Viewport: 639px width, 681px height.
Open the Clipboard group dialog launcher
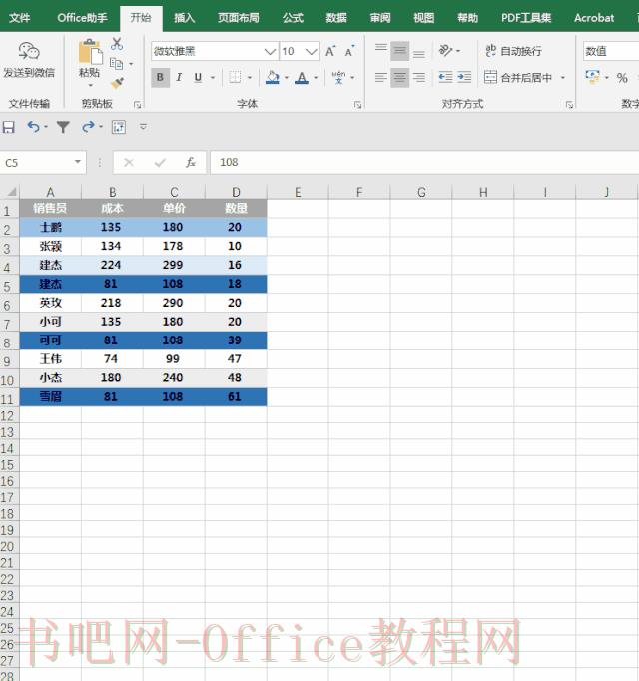click(137, 104)
